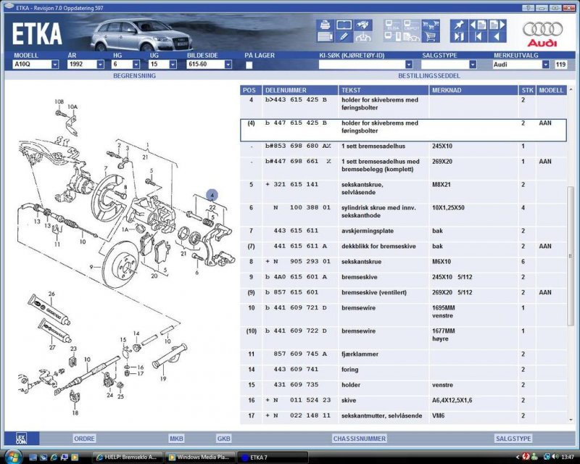The height and width of the screenshot is (464, 580).
Task: Expand the BILDESIDE dropdown showing 615-60
Action: point(227,65)
